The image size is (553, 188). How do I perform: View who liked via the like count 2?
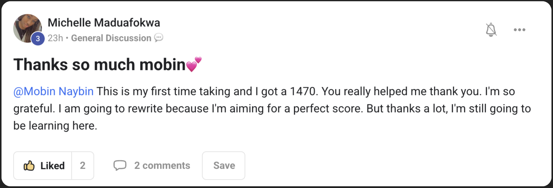(83, 166)
